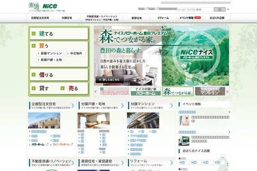The image size is (257, 171).
Task: Expand 企画型注文住宅 section via chevron
Action: click(73, 106)
